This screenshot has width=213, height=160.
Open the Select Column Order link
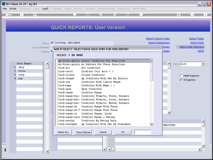(x=158, y=39)
